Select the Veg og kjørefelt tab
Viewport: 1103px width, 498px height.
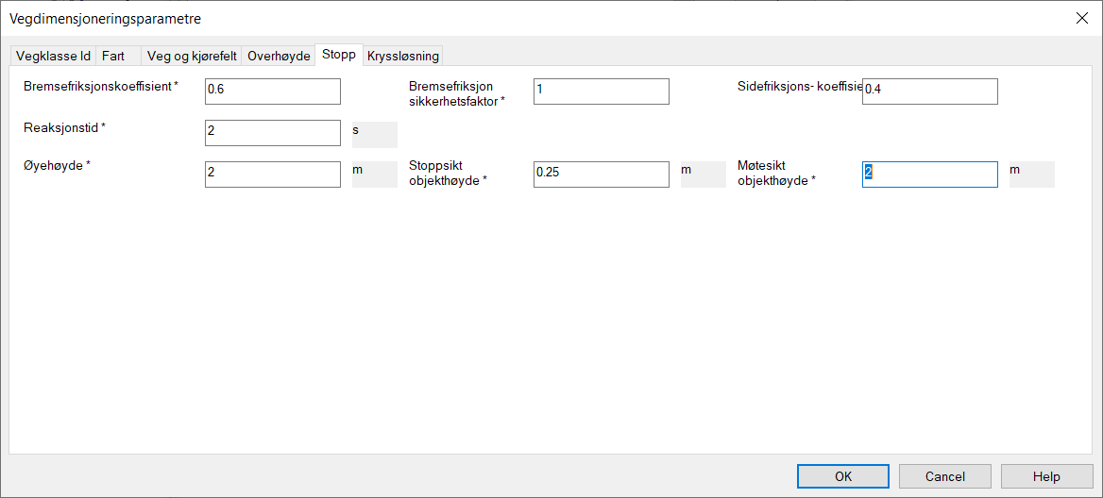point(192,56)
